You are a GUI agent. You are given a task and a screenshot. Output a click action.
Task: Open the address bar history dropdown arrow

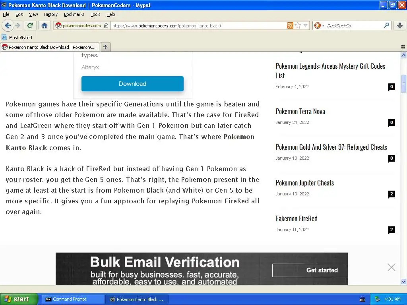[x=306, y=25]
